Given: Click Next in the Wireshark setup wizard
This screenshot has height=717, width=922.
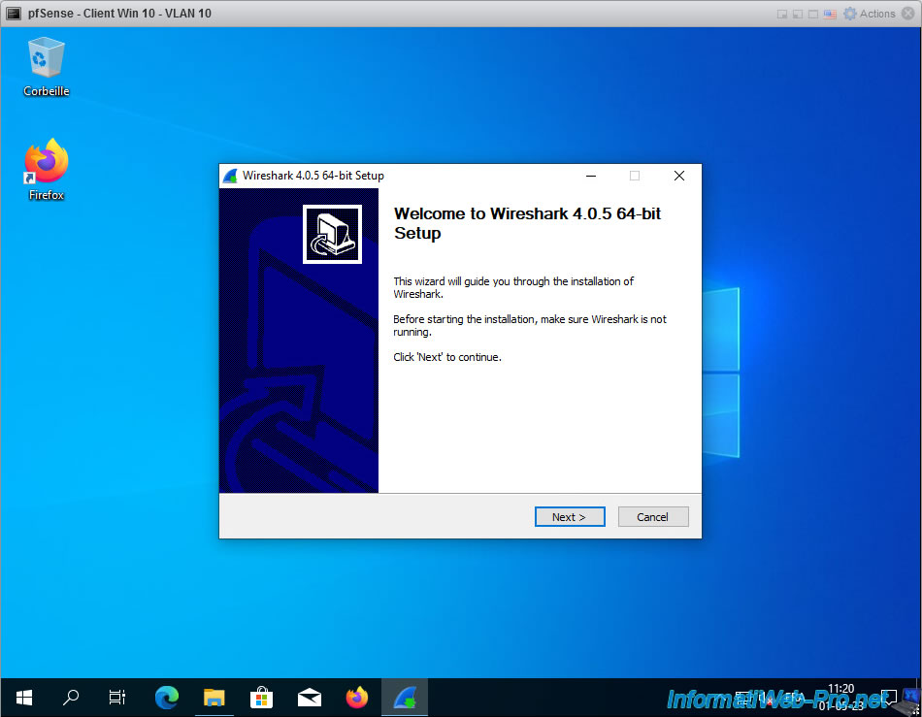Looking at the screenshot, I should point(569,517).
